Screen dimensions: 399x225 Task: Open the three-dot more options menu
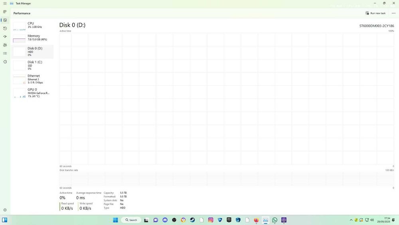pyautogui.click(x=393, y=13)
